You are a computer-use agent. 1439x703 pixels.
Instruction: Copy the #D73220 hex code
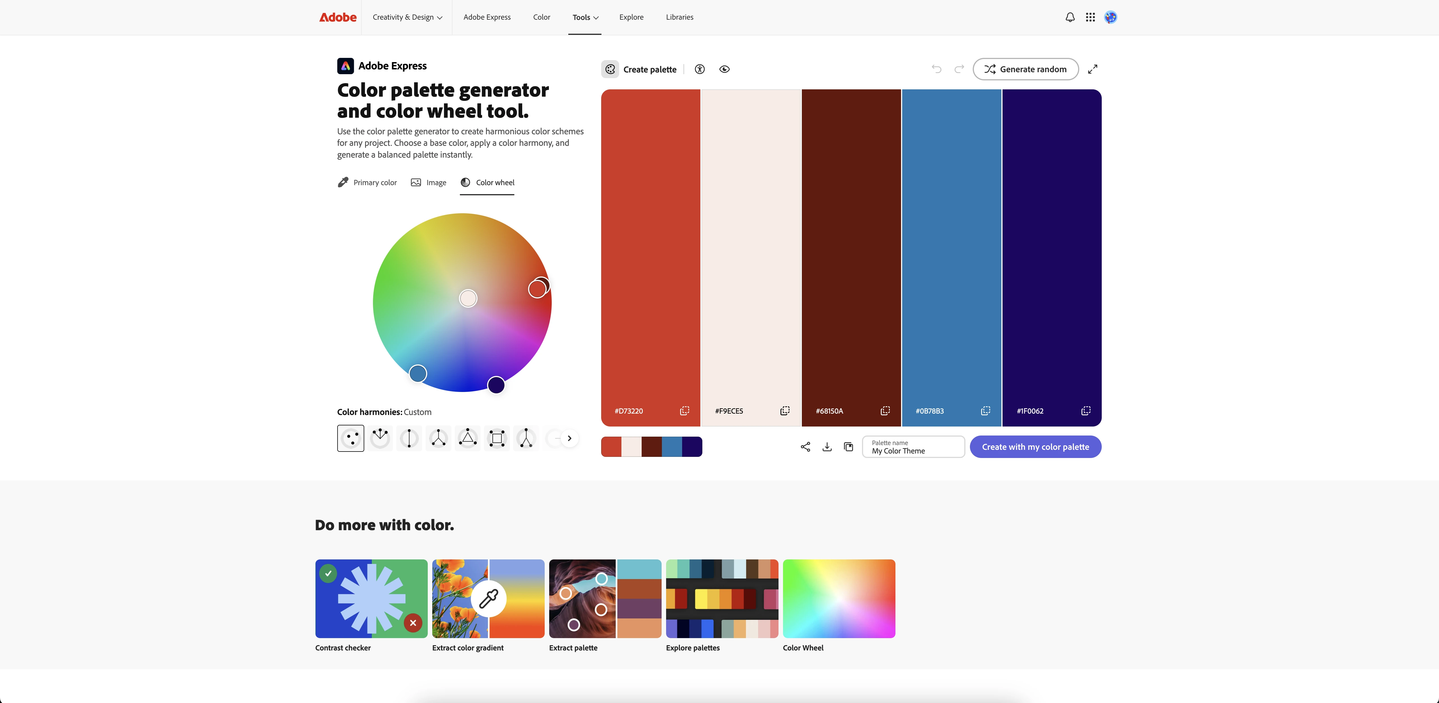[x=684, y=411]
